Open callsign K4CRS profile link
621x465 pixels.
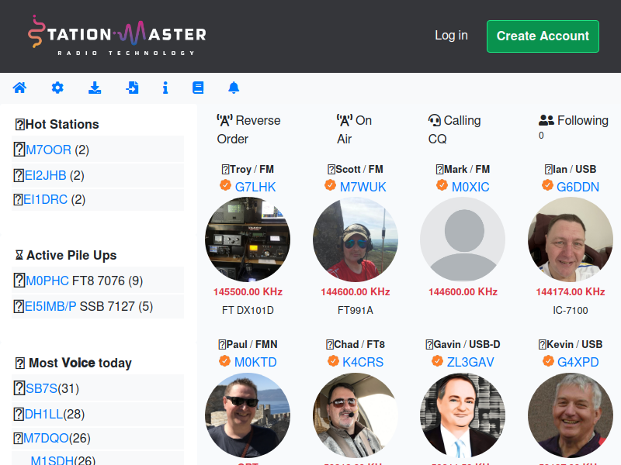coord(363,362)
